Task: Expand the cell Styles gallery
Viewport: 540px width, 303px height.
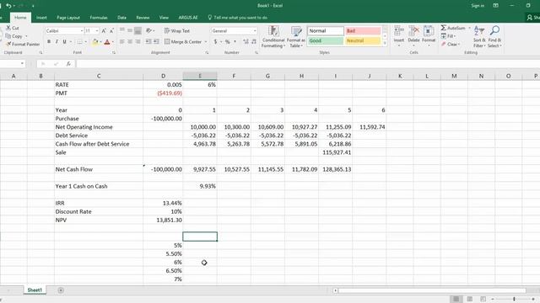Action: 385,43
